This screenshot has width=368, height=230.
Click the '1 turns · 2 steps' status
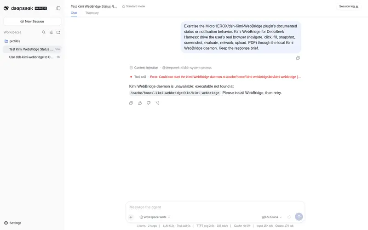pyautogui.click(x=147, y=226)
